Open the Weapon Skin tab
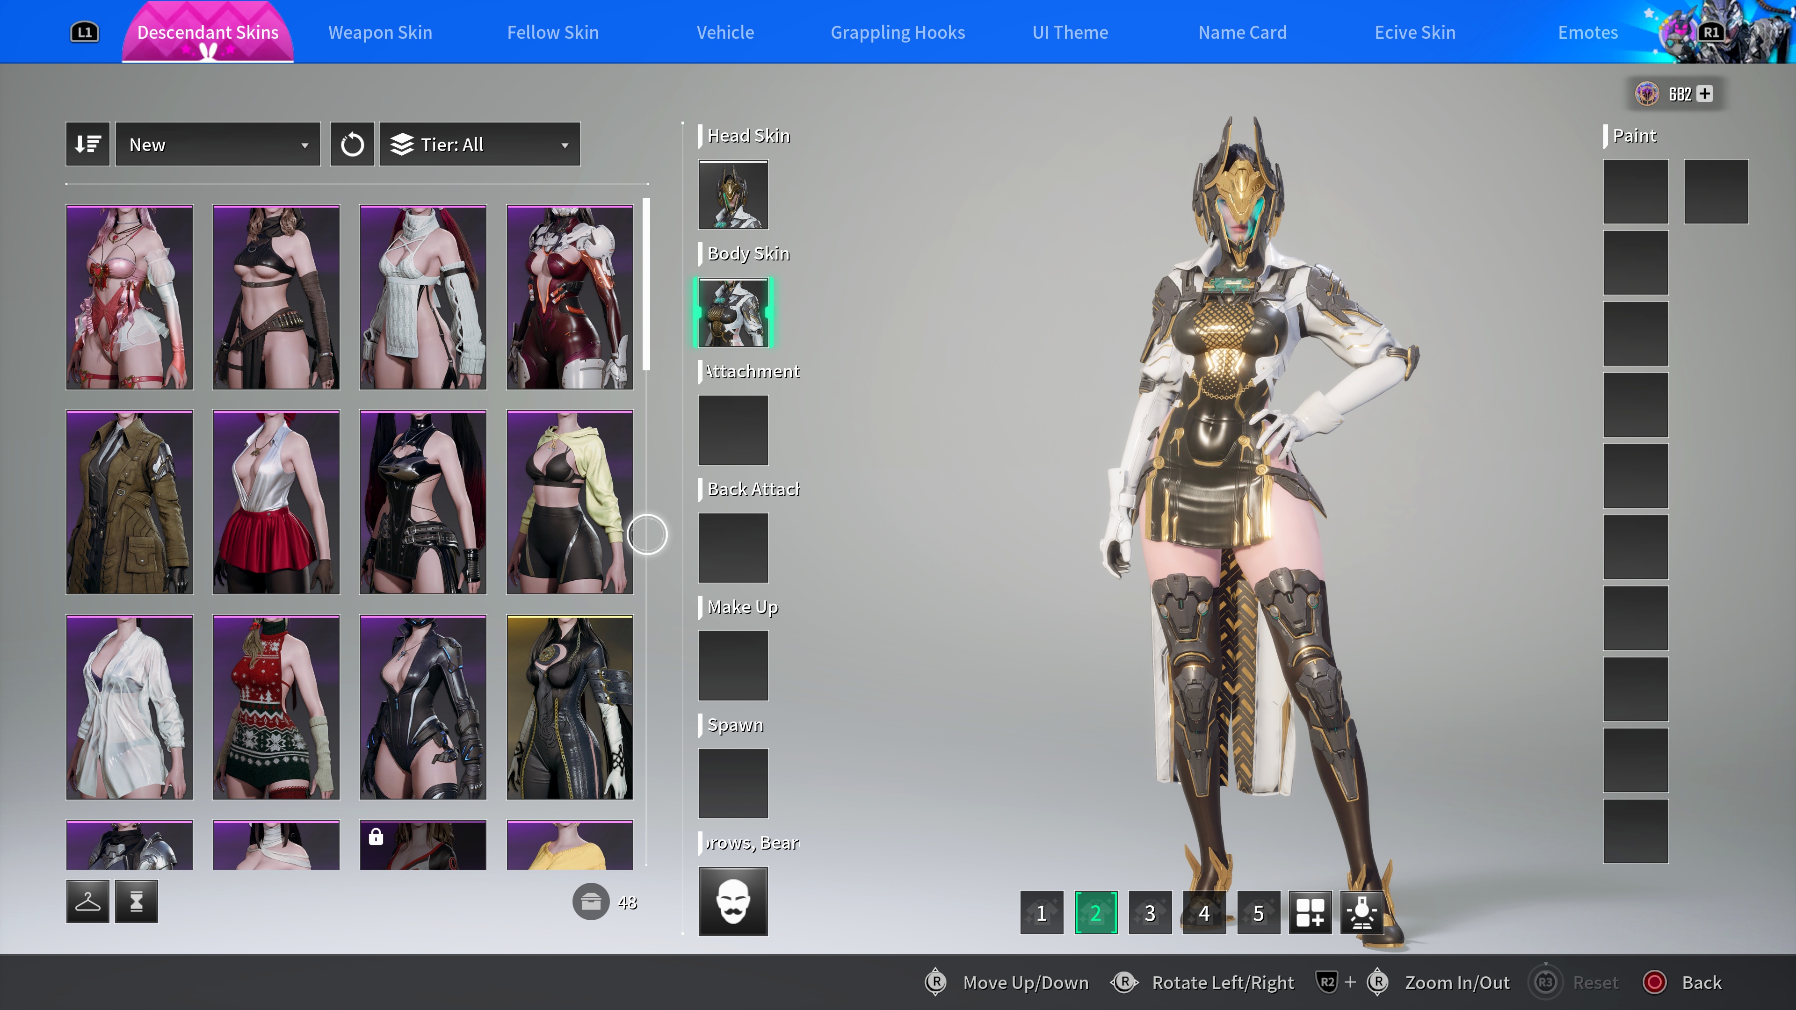 [380, 32]
